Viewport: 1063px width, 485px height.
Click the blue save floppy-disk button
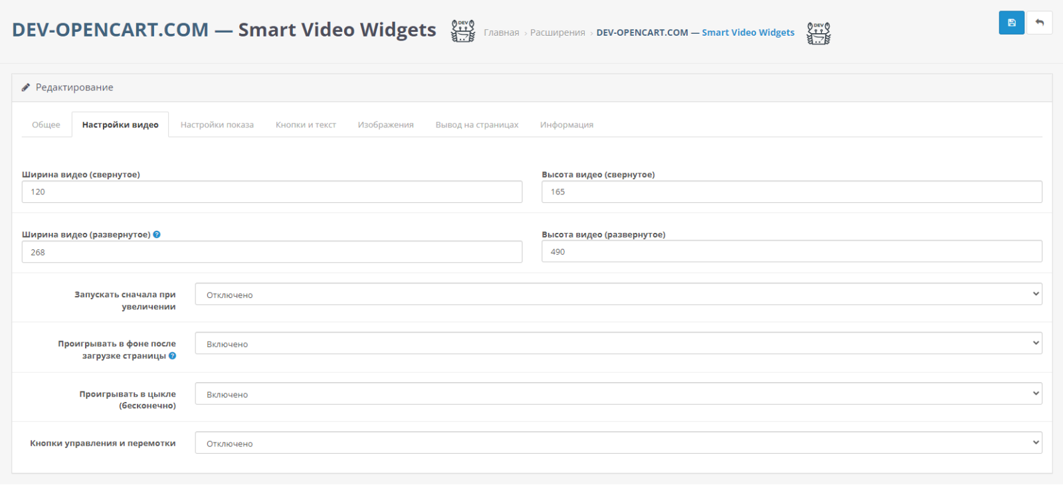1011,23
